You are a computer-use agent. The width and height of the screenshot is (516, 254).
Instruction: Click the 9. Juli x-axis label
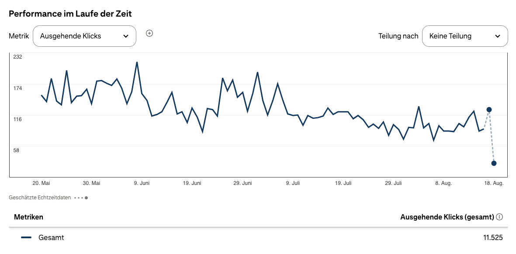tap(292, 183)
